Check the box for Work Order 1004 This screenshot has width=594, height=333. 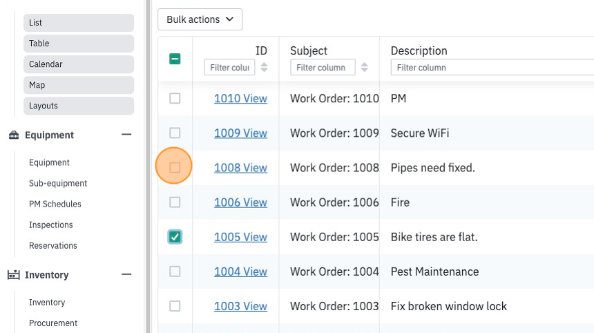[x=175, y=272]
